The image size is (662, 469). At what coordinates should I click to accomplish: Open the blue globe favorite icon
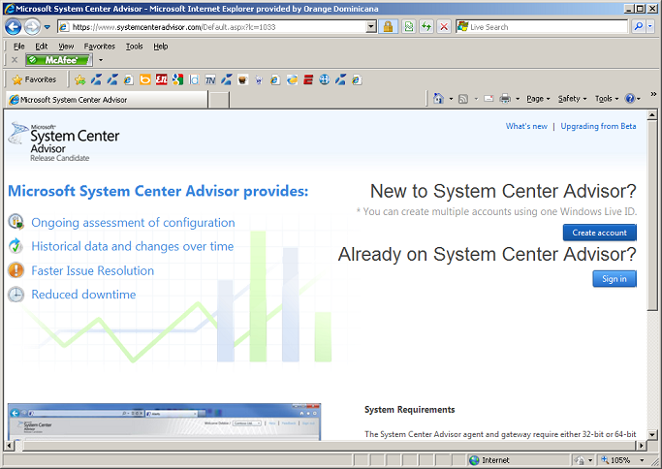click(325, 79)
